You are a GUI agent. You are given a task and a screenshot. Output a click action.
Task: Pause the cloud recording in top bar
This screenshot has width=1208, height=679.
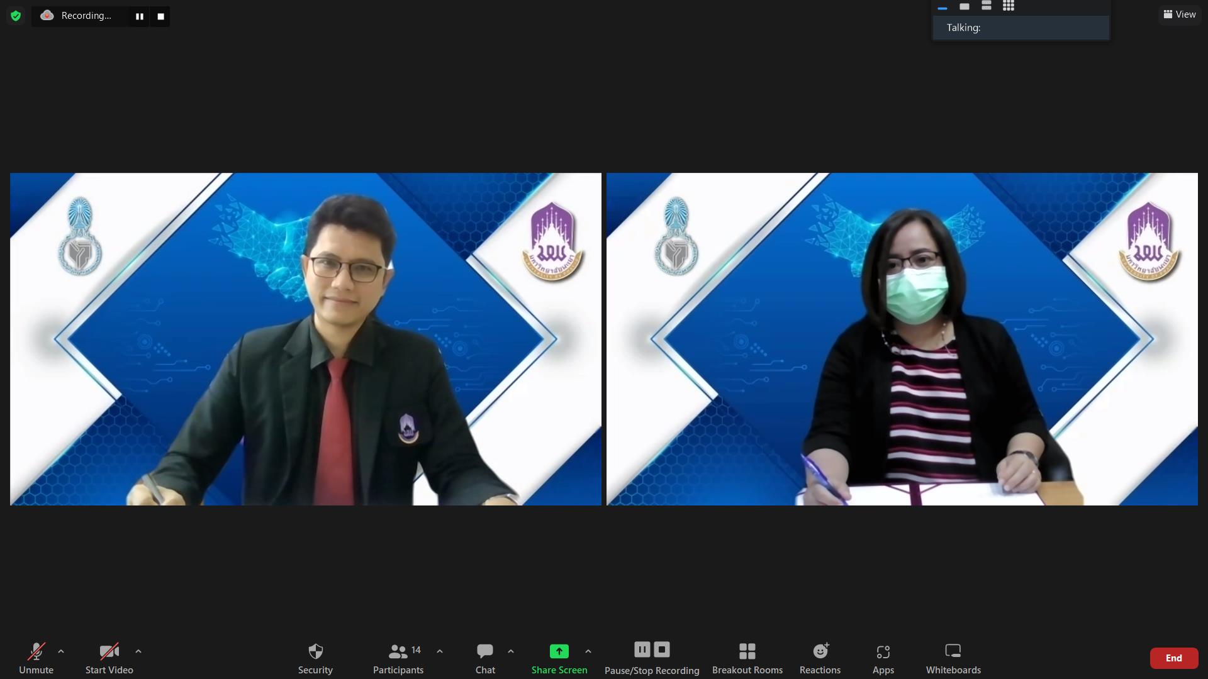point(140,16)
